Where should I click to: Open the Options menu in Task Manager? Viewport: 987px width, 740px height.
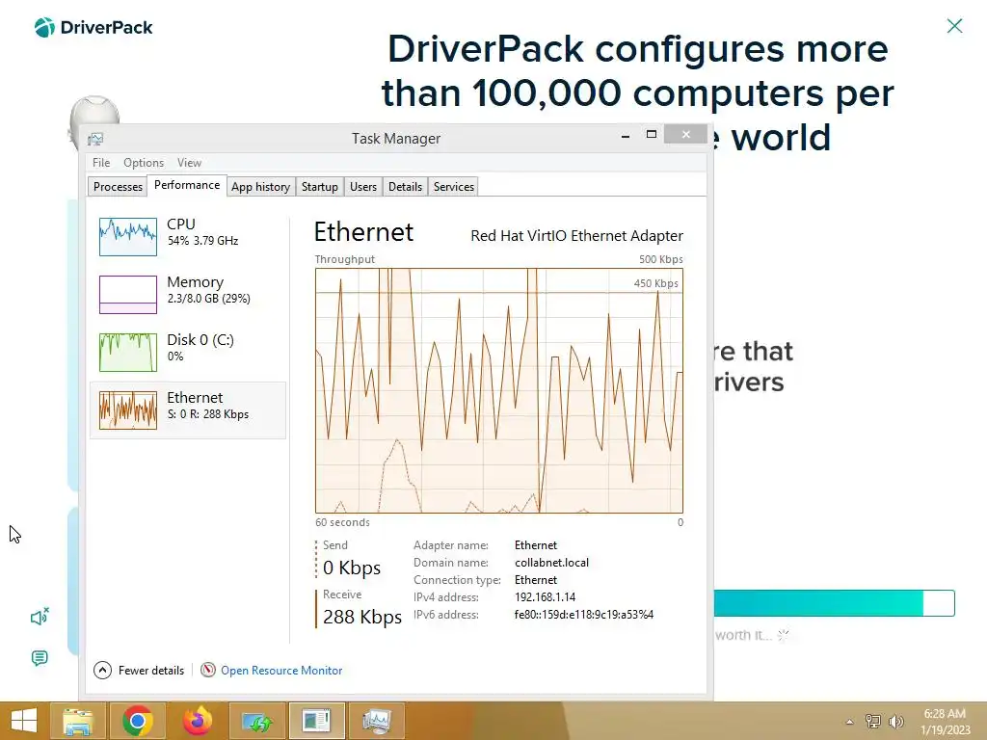pyautogui.click(x=144, y=162)
